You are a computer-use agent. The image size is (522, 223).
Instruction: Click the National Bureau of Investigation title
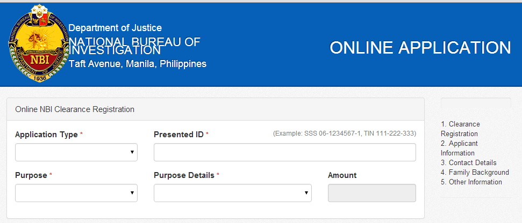134,46
